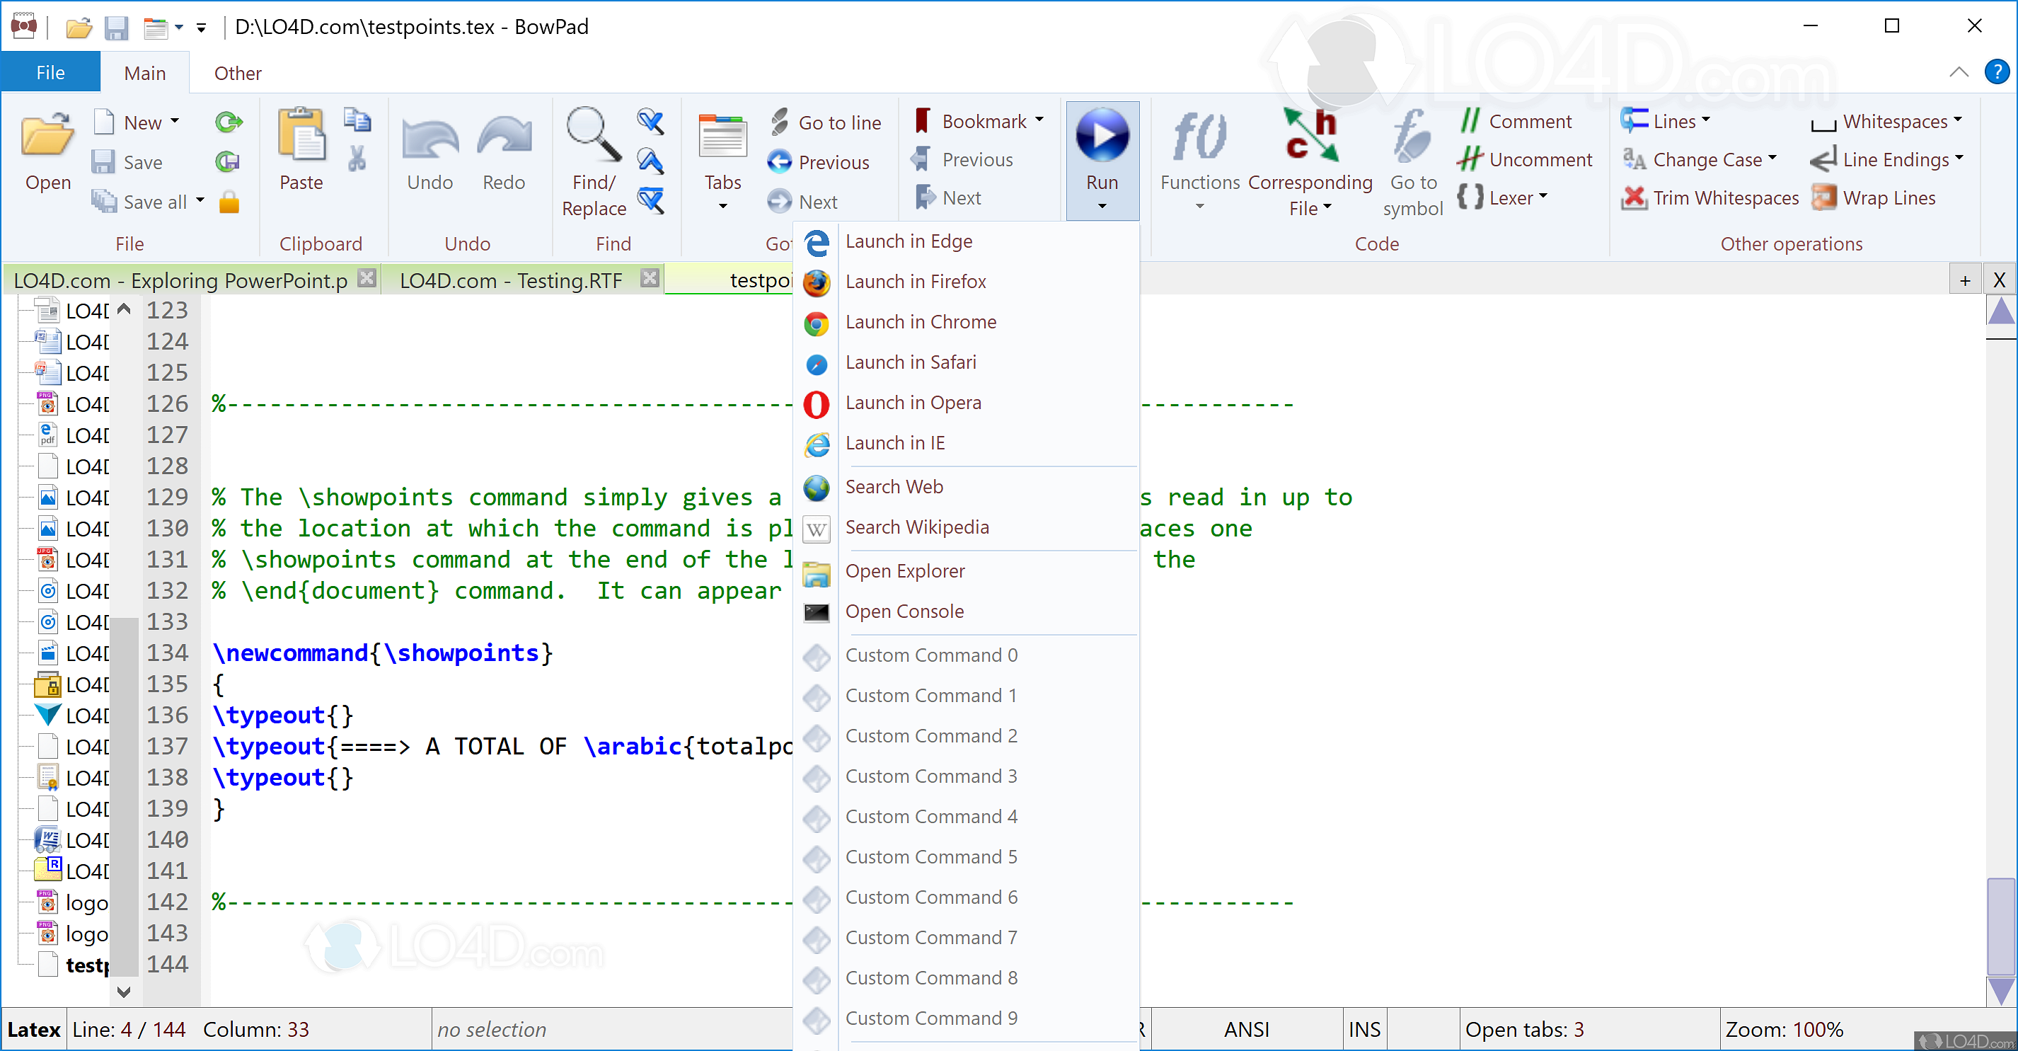
Task: Click the editor scrollbar down arrow
Action: [2001, 991]
